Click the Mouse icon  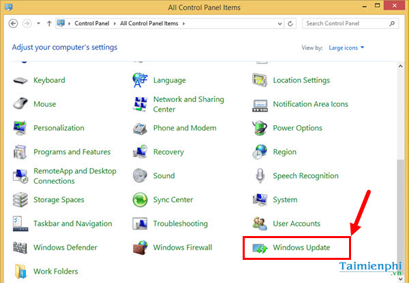click(20, 104)
